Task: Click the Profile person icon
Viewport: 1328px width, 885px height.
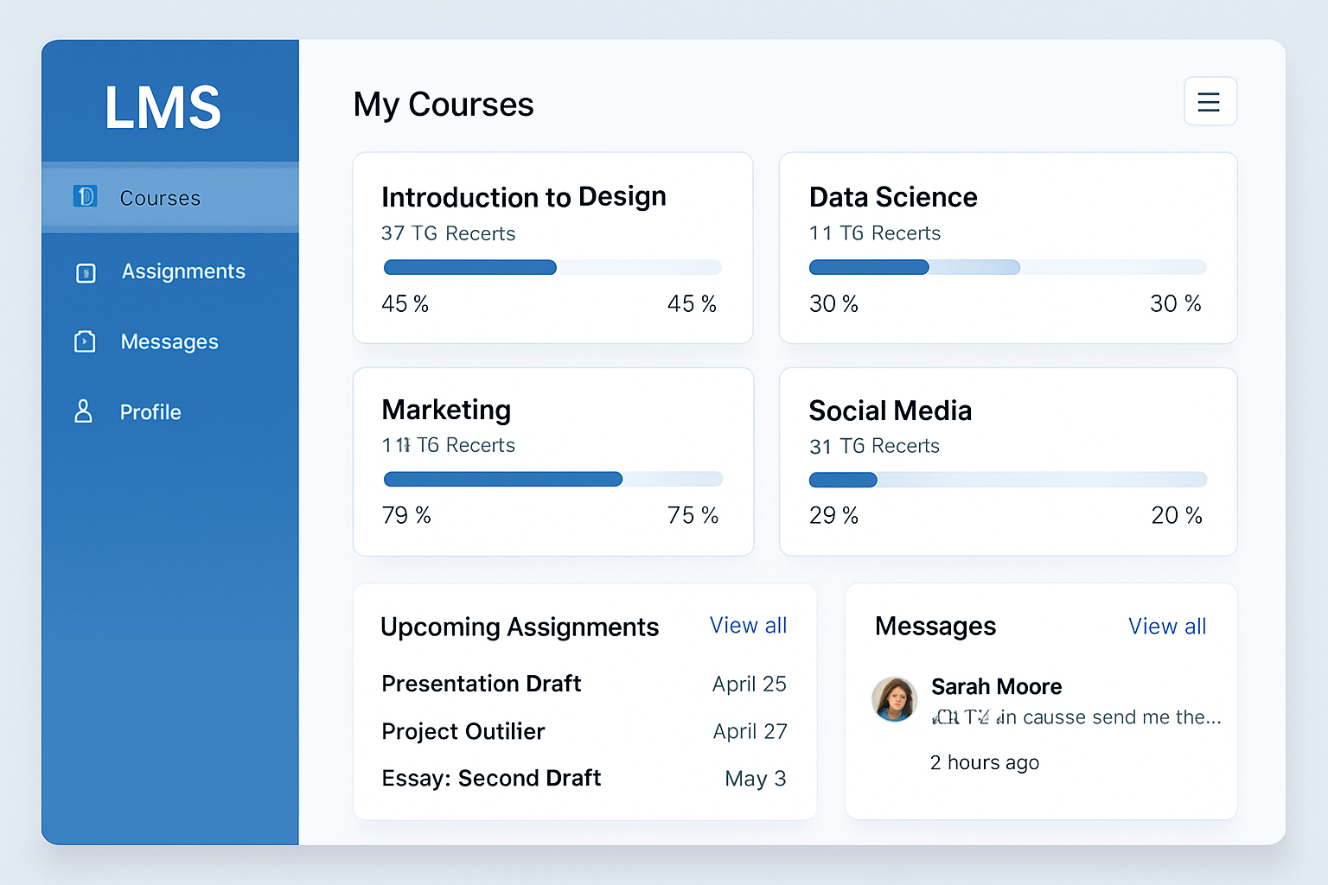Action: tap(83, 411)
